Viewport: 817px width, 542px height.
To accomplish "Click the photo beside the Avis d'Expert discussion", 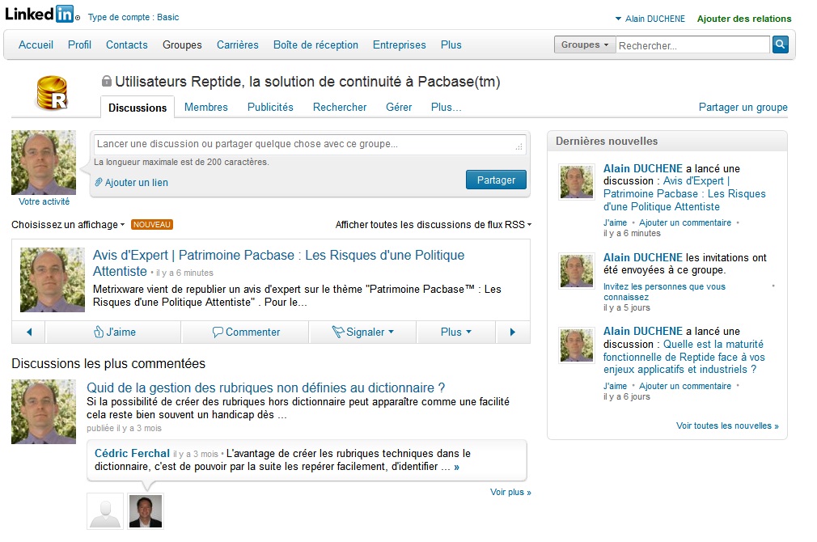I will tap(52, 280).
